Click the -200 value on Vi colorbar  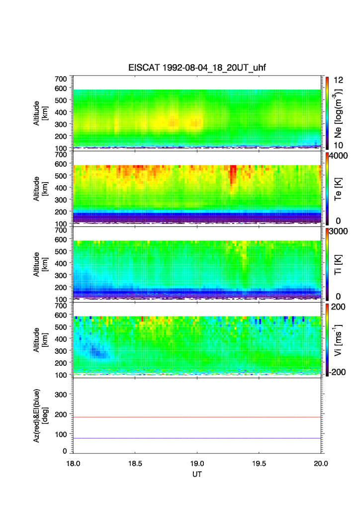click(x=337, y=372)
